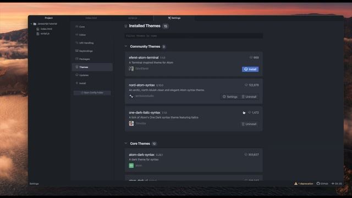Image resolution: width=352 pixels, height=198 pixels.
Task: Uninstall the one-dark-italic-syntax theme
Action: click(249, 124)
